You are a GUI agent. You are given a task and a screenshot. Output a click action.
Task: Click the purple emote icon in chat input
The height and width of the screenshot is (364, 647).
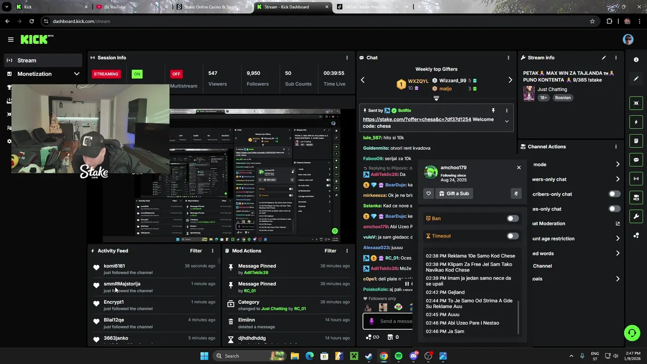coord(372,321)
